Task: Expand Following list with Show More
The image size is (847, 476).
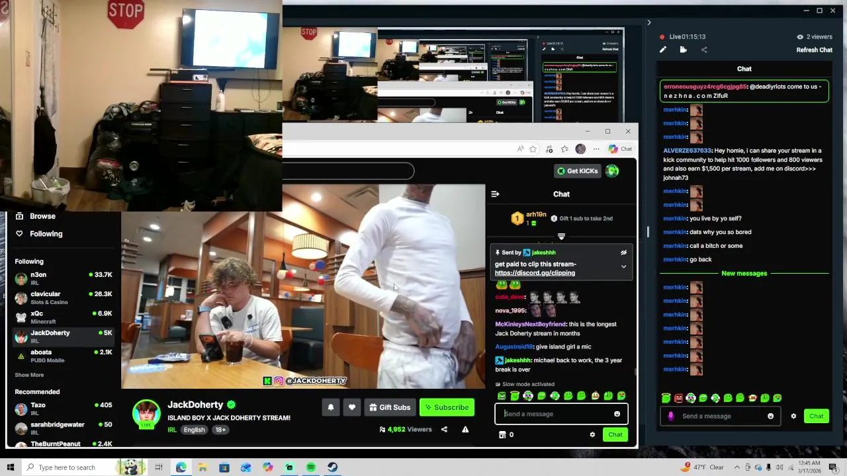Action: click(29, 375)
